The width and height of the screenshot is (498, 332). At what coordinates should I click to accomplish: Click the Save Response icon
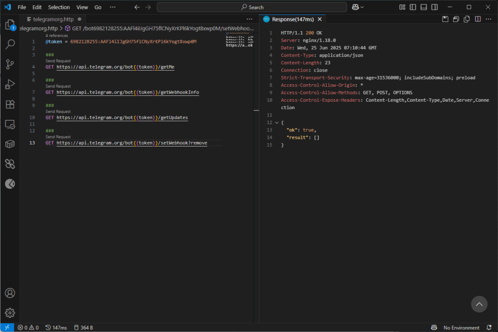(445, 19)
